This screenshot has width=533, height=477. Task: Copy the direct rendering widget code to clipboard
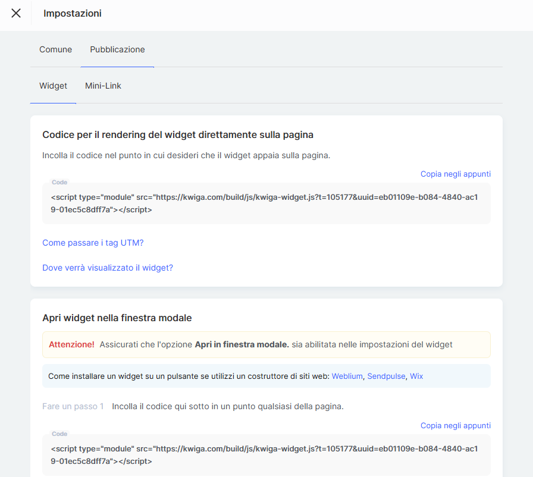point(455,174)
